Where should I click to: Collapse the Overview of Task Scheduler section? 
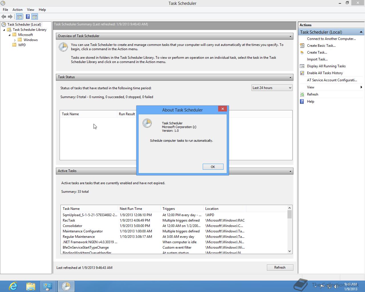click(x=290, y=36)
